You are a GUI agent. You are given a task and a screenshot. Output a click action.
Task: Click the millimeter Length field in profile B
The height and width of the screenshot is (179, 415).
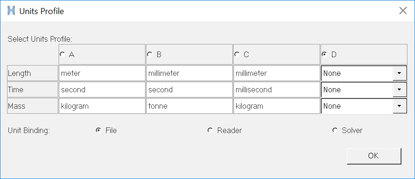point(189,73)
